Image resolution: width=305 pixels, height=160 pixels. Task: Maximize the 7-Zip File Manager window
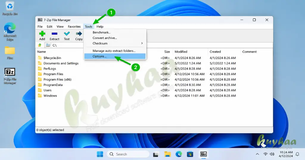click(254, 20)
